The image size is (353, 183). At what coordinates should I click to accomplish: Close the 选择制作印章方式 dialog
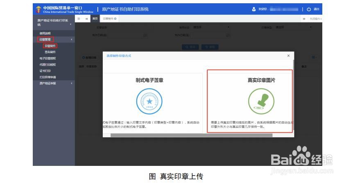(x=288, y=55)
